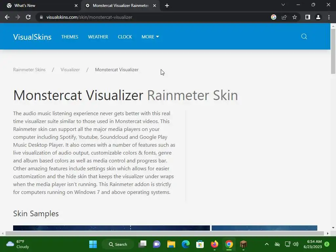Open the CLOCK menu item
336x252 pixels.
tap(125, 37)
